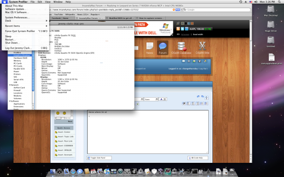
Task: Click the volume icon in menu bar
Action: coord(256,2)
